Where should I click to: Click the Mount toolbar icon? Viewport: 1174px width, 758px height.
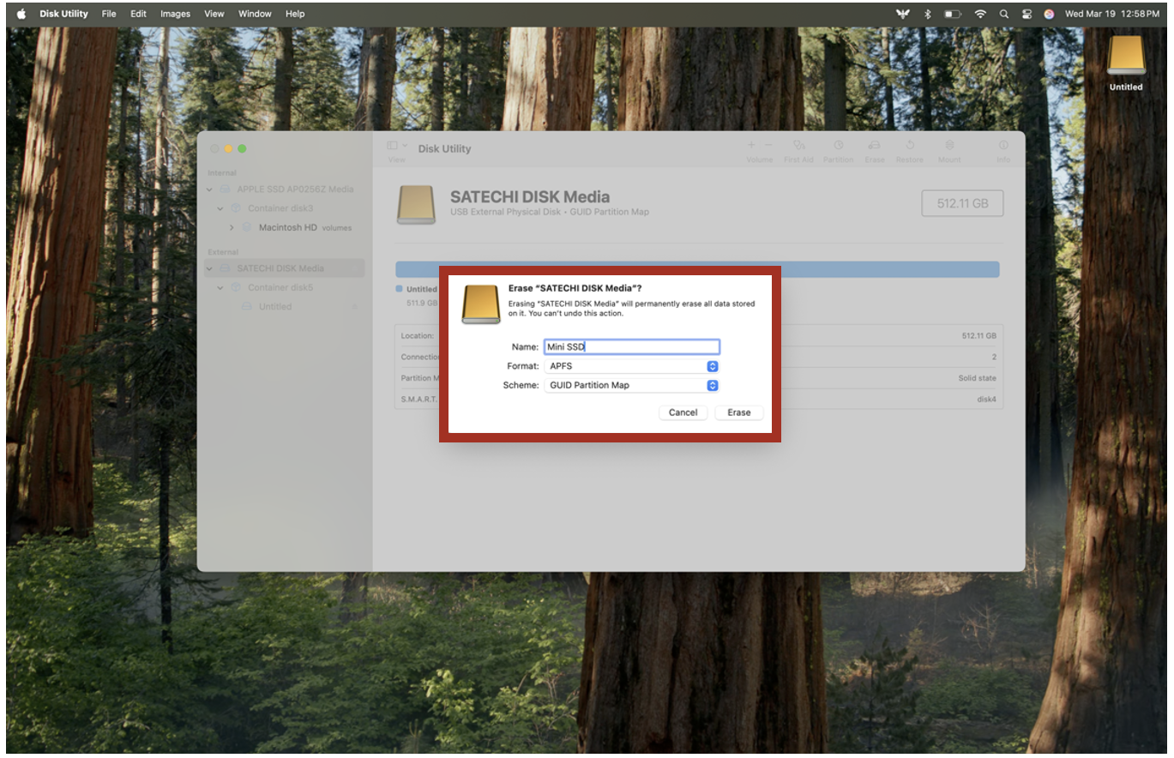(x=948, y=147)
